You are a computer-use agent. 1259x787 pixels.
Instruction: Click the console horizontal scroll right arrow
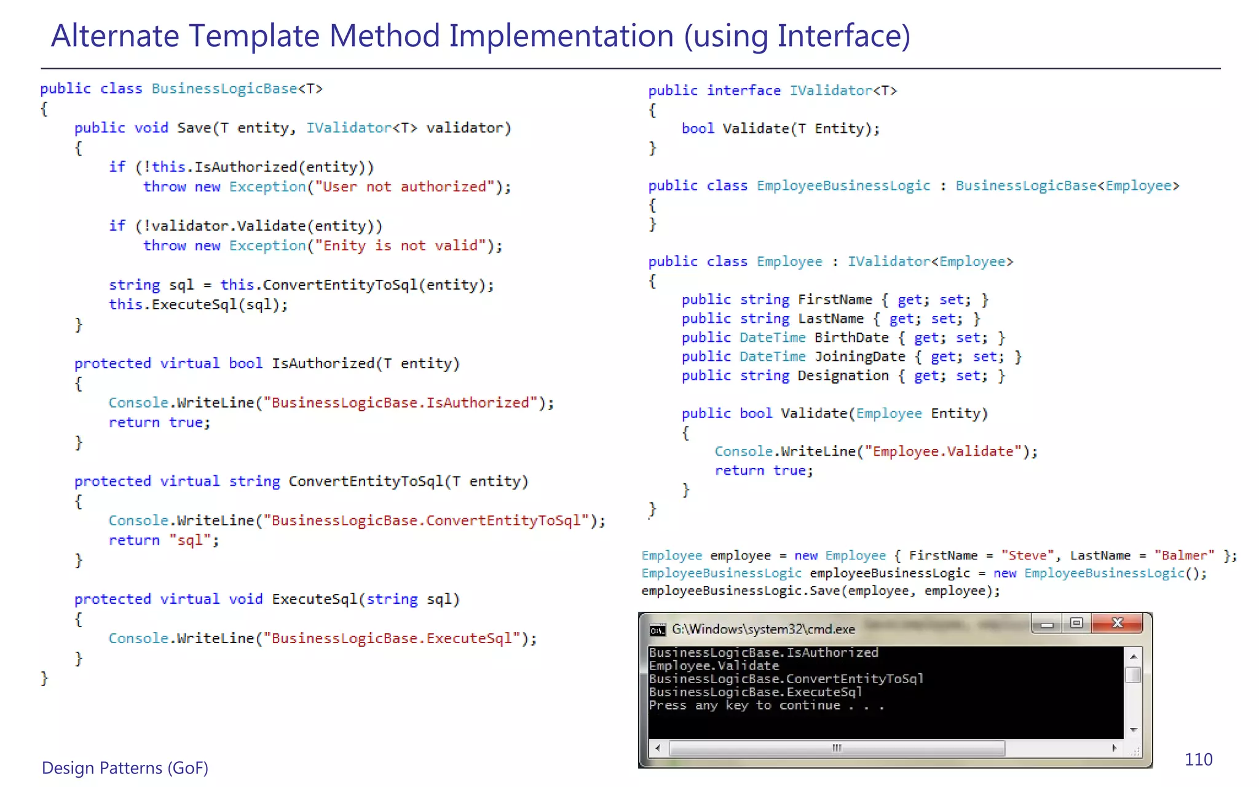click(1114, 748)
